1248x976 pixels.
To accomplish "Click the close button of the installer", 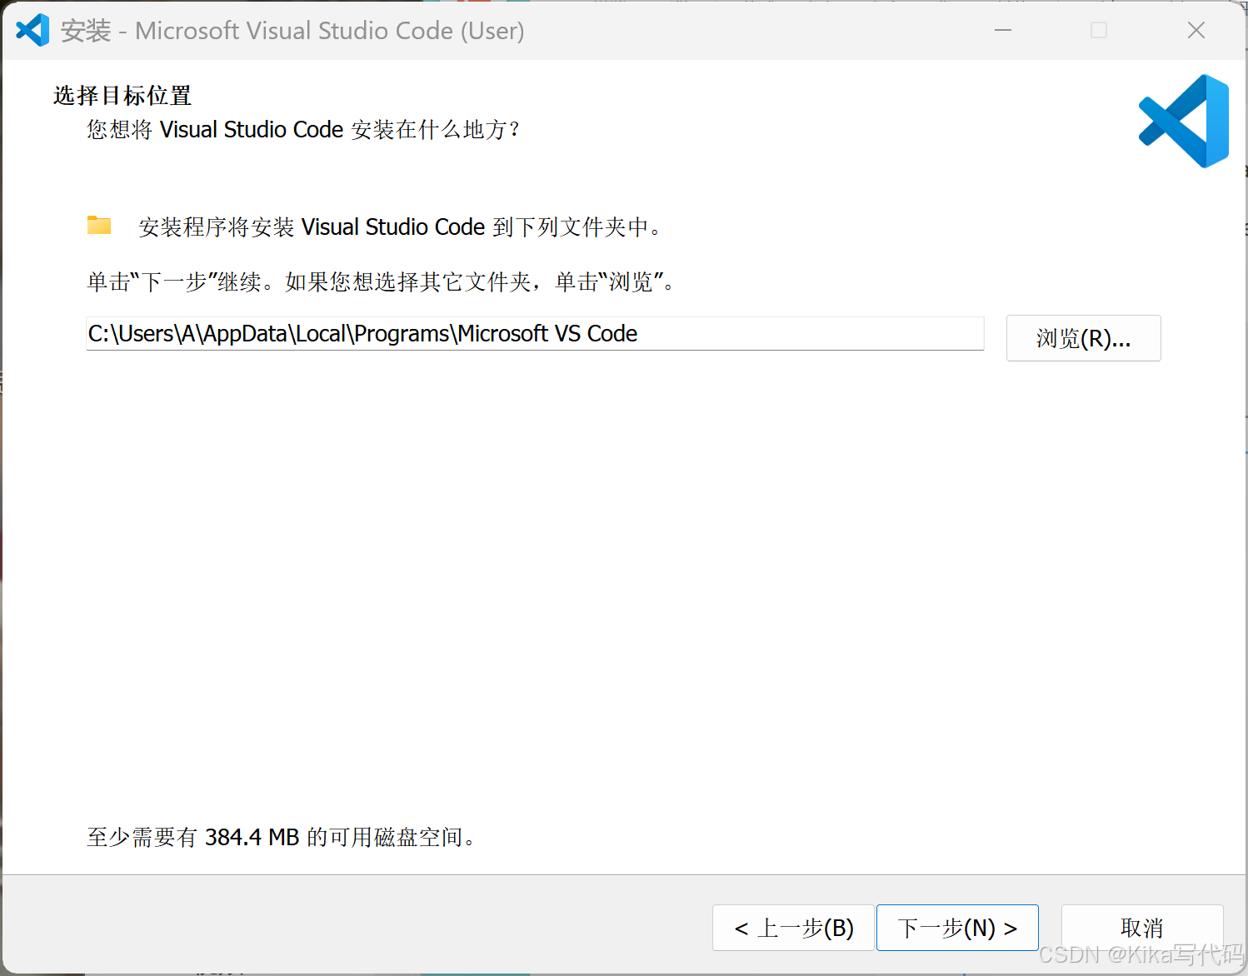I will click(1196, 30).
